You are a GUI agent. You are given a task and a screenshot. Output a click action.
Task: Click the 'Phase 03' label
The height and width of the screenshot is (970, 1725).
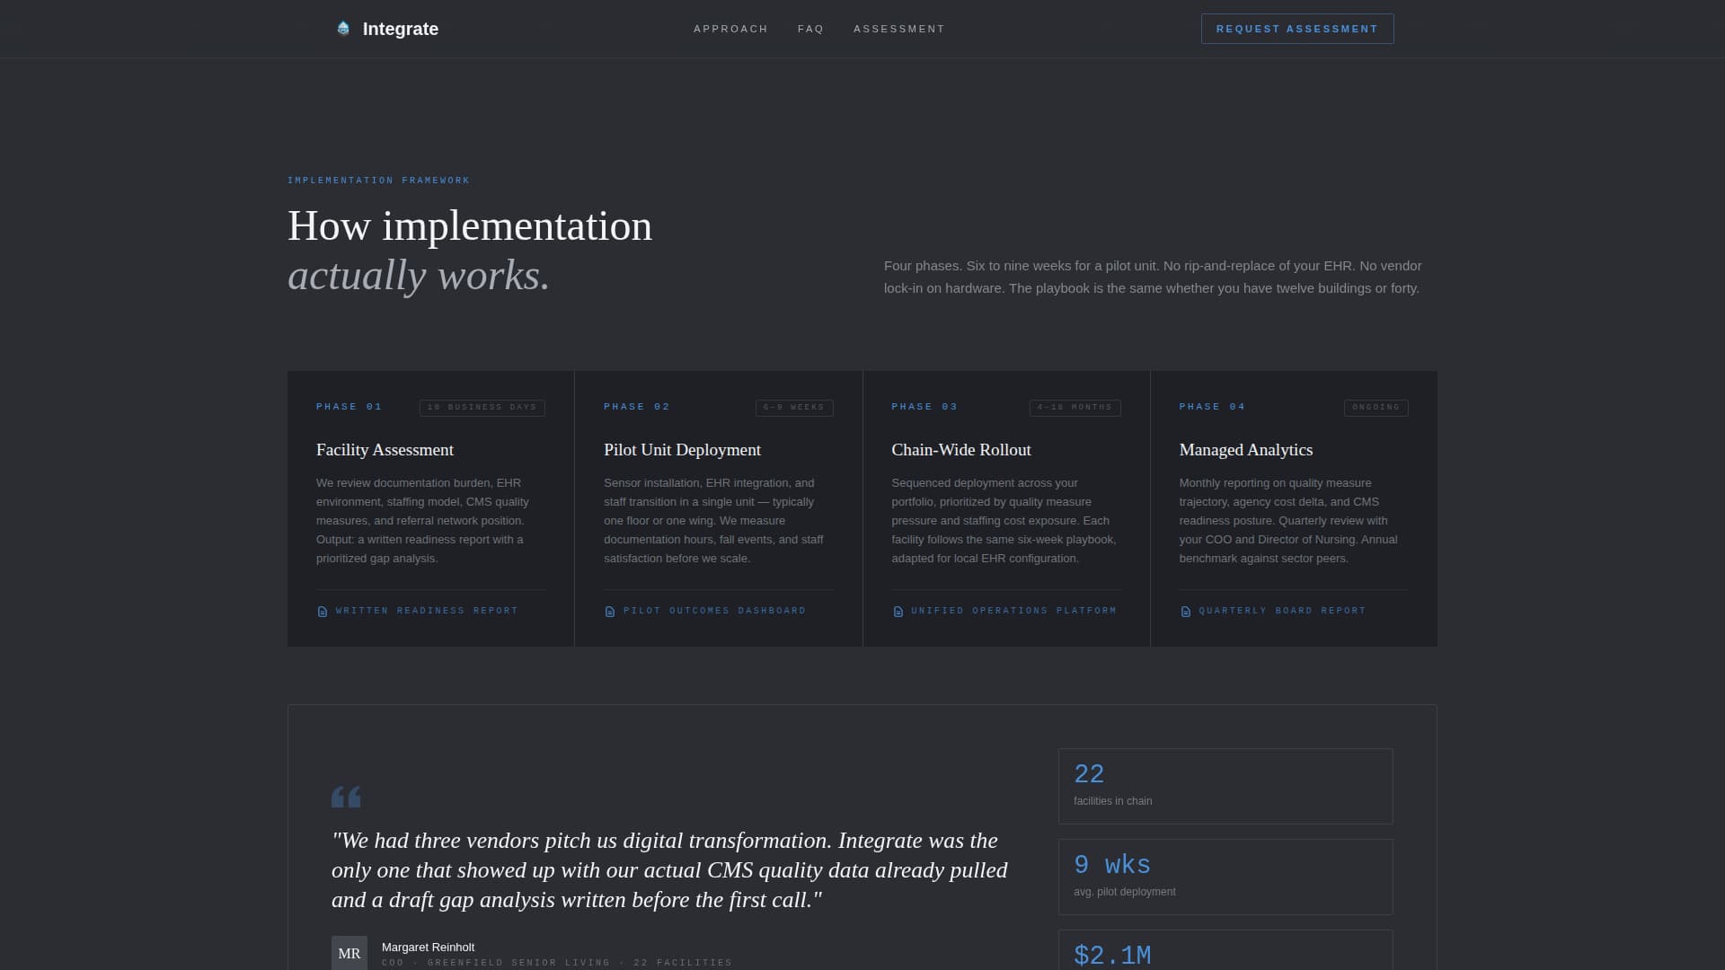(x=924, y=407)
